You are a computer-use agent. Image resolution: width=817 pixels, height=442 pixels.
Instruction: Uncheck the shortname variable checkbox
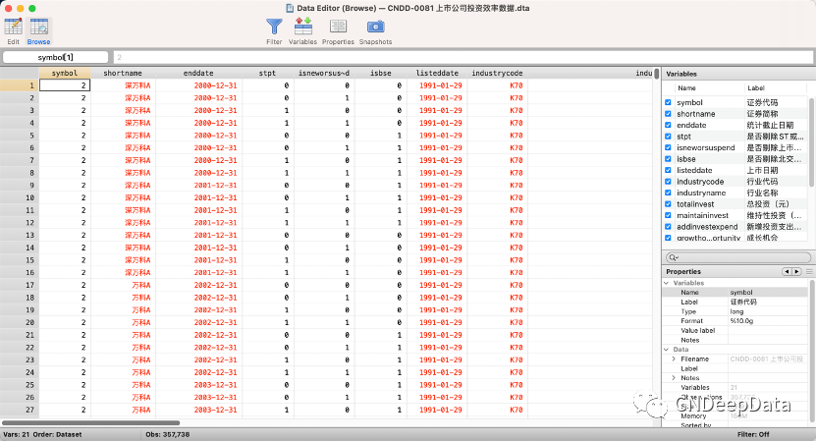(x=668, y=114)
